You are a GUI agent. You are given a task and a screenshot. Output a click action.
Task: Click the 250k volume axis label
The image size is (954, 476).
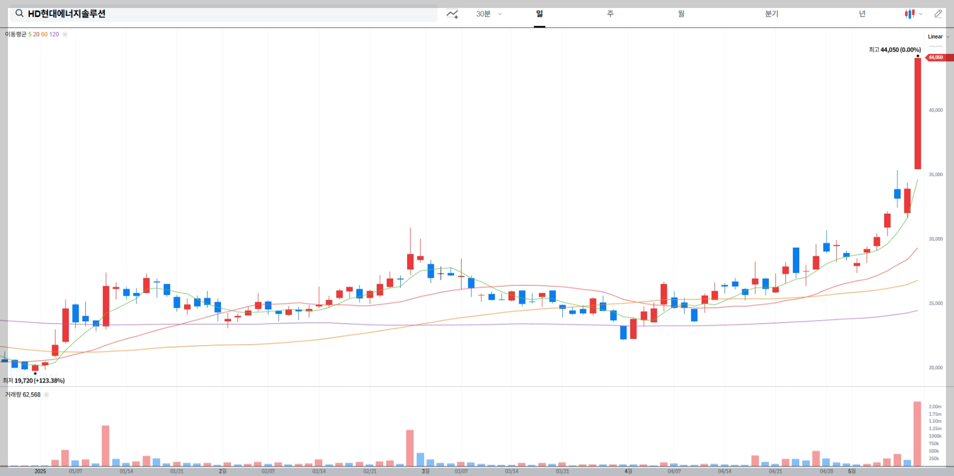(x=934, y=458)
